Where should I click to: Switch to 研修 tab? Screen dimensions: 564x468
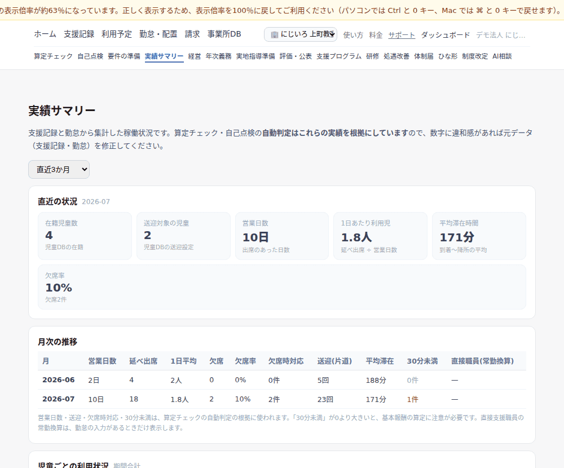(372, 56)
